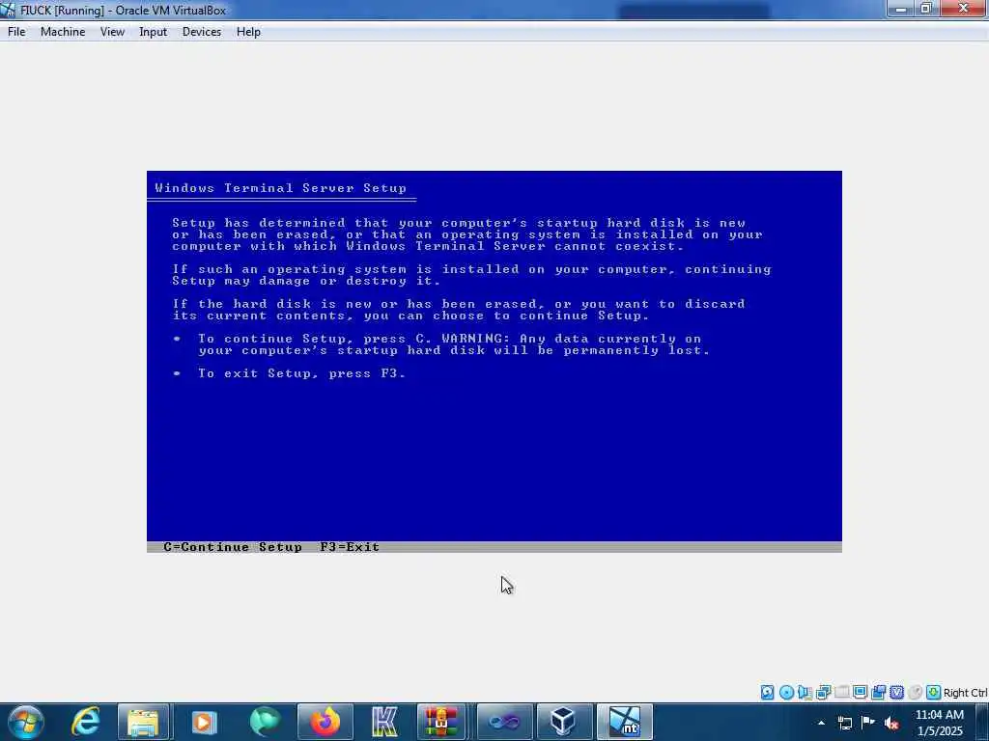This screenshot has width=989, height=741.
Task: Click the green bird app taskbar icon
Action: pyautogui.click(x=265, y=722)
